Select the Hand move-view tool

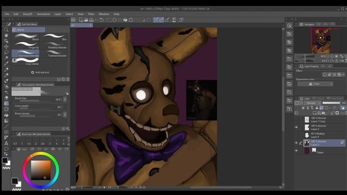click(6, 35)
